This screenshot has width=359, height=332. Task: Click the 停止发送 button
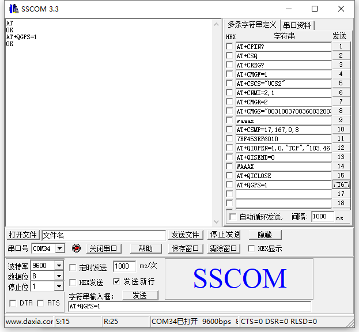click(224, 235)
